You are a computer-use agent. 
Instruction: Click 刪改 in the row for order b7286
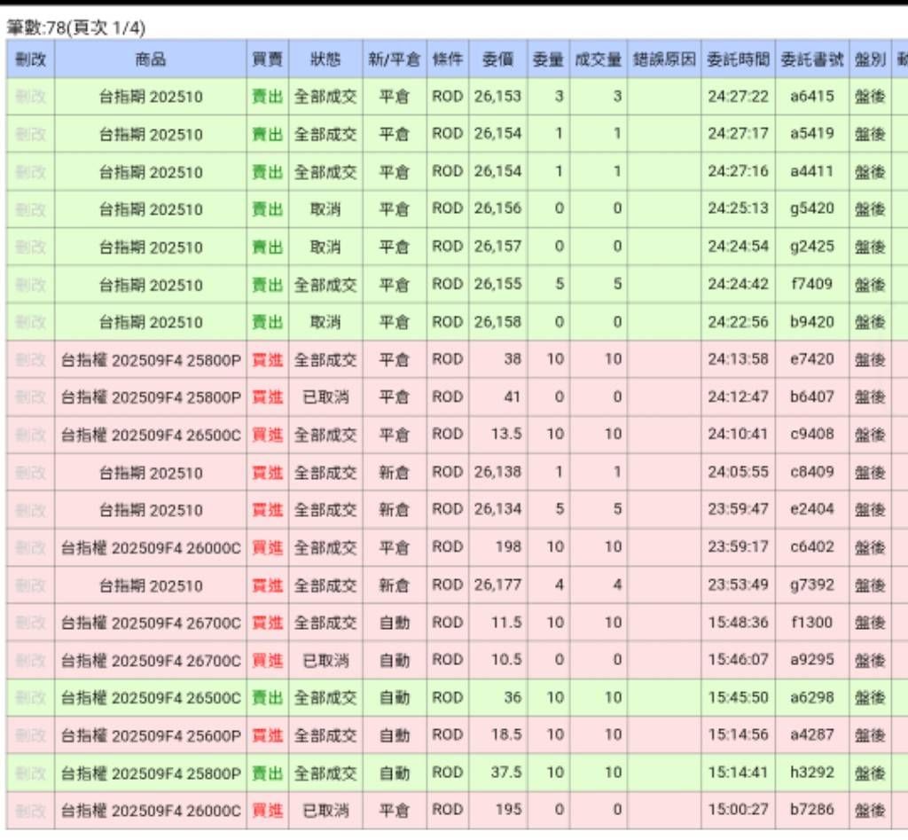pyautogui.click(x=30, y=810)
